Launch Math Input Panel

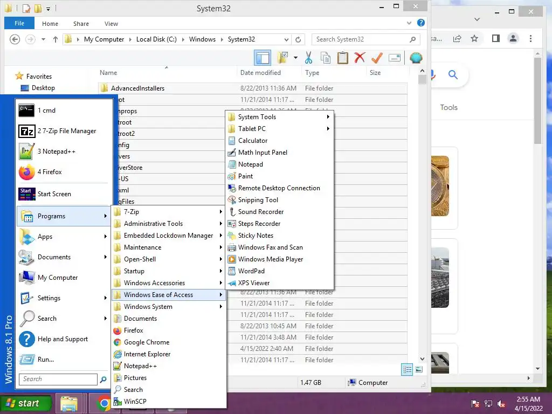pyautogui.click(x=280, y=153)
